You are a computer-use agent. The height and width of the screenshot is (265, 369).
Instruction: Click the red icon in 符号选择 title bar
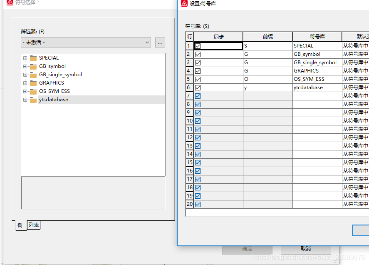tap(10, 2)
